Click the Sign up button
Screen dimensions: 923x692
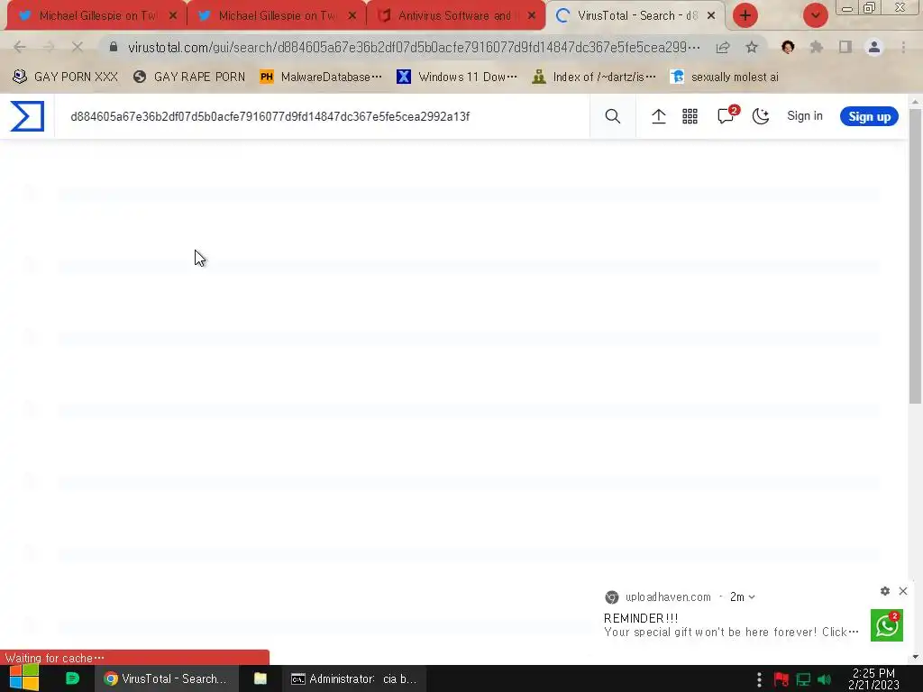coord(869,116)
